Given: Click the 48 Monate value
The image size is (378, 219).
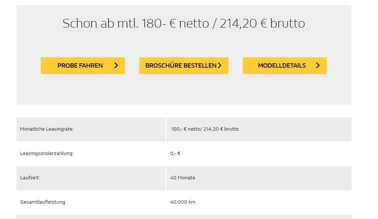Looking at the screenshot, I should click(x=183, y=178).
